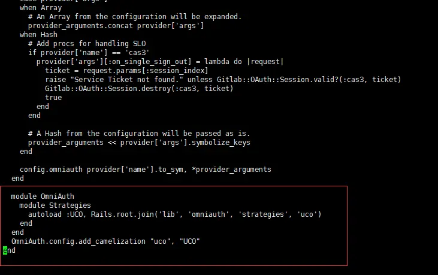Click the "when Array" line
Image resolution: width=438 pixels, height=275 pixels.
pyautogui.click(x=40, y=8)
